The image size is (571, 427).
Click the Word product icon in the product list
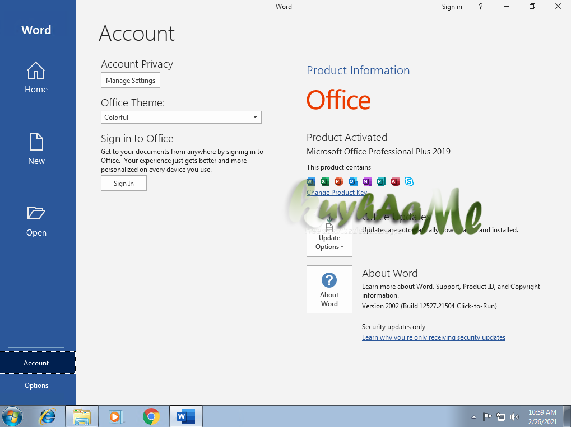[x=311, y=181]
